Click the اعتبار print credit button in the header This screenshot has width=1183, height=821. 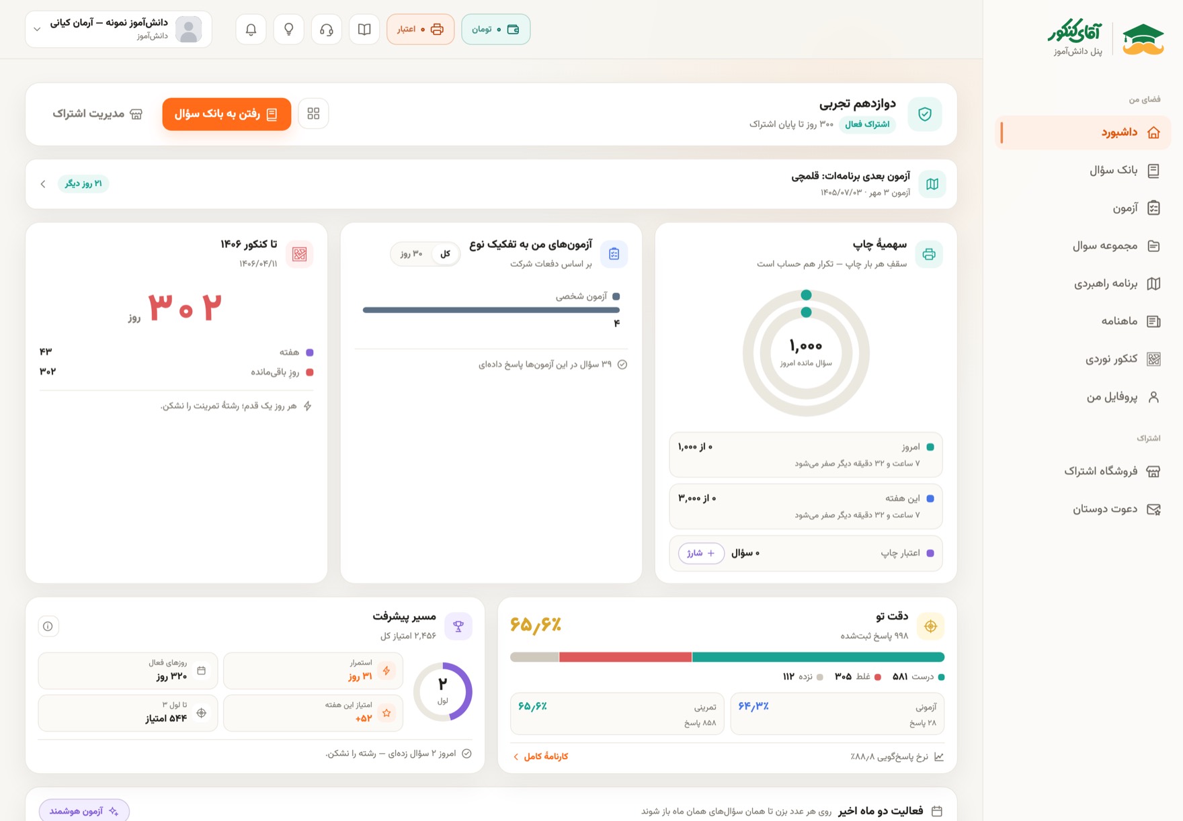pos(420,30)
